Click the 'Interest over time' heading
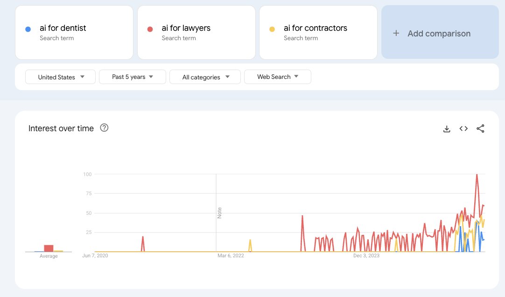Viewport: 505px width, 297px height. coord(61,128)
